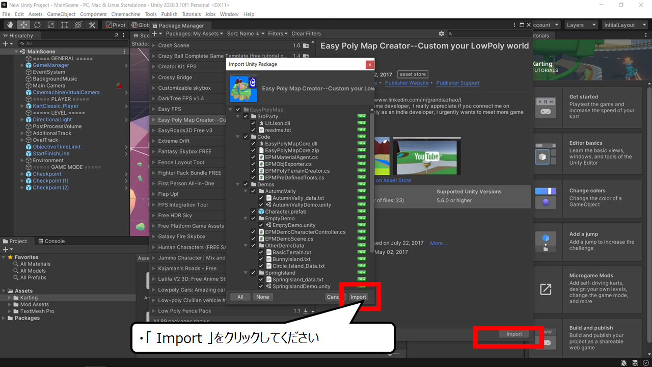
Task: Click the None button in import dialog
Action: coord(262,297)
